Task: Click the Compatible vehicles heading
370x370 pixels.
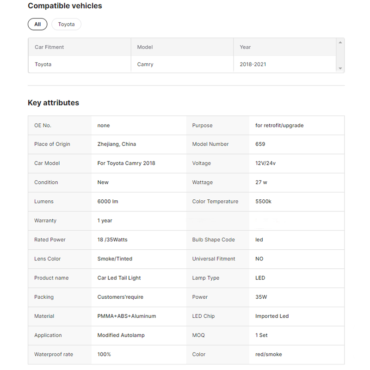Action: (x=65, y=6)
